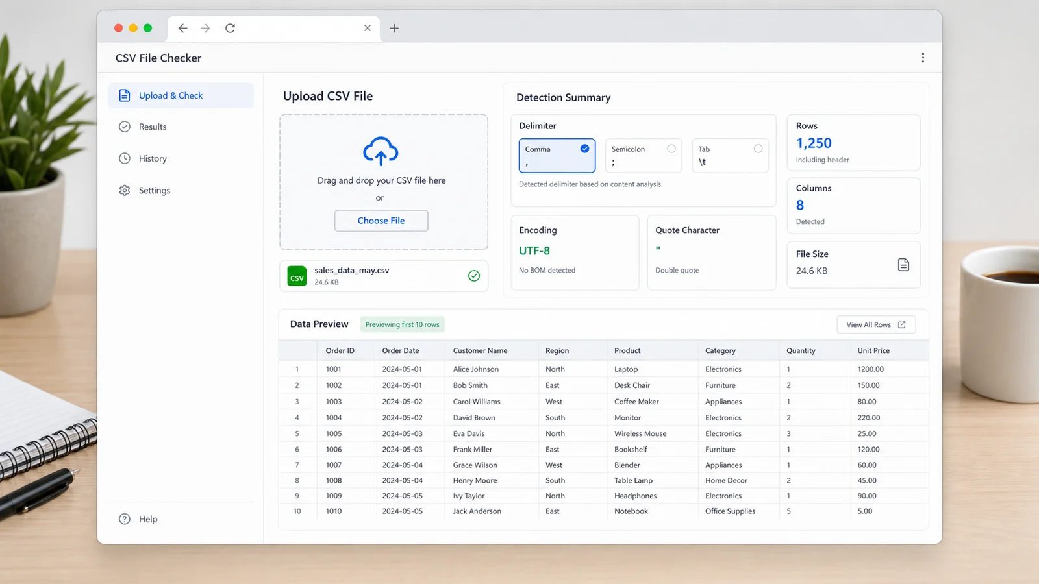Click the Previewing first 10 rows badge

pos(402,324)
